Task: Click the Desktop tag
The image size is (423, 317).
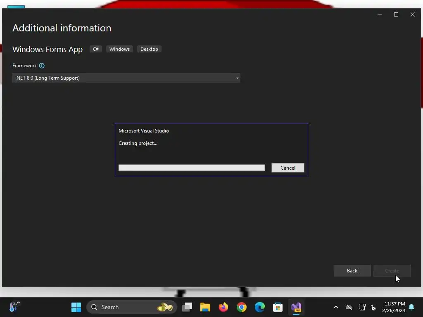Action: click(149, 49)
